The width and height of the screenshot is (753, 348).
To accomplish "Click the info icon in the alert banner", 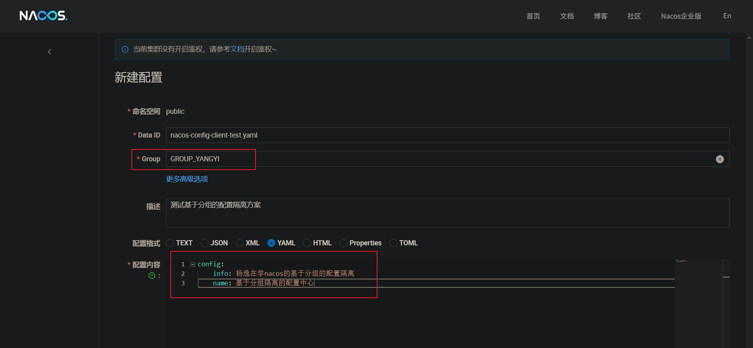I will click(x=125, y=50).
